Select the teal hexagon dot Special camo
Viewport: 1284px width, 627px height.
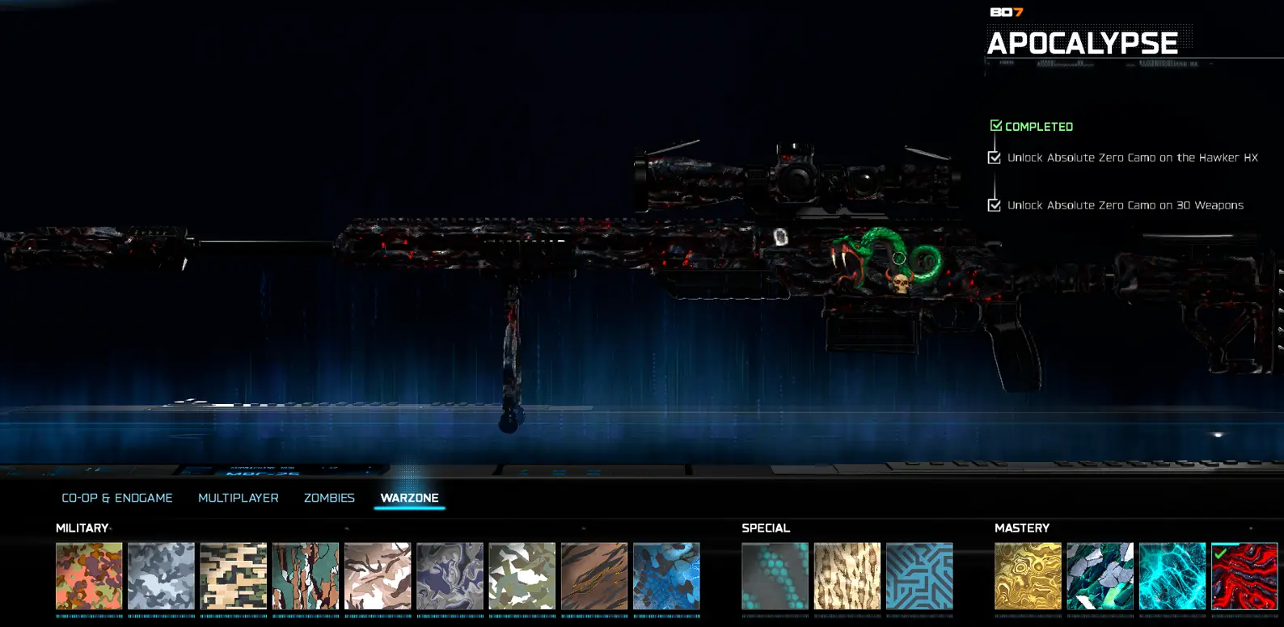[775, 576]
